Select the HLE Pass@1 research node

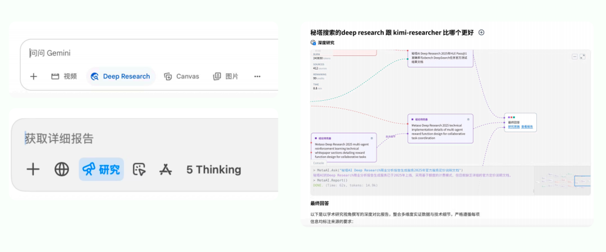coord(440,58)
